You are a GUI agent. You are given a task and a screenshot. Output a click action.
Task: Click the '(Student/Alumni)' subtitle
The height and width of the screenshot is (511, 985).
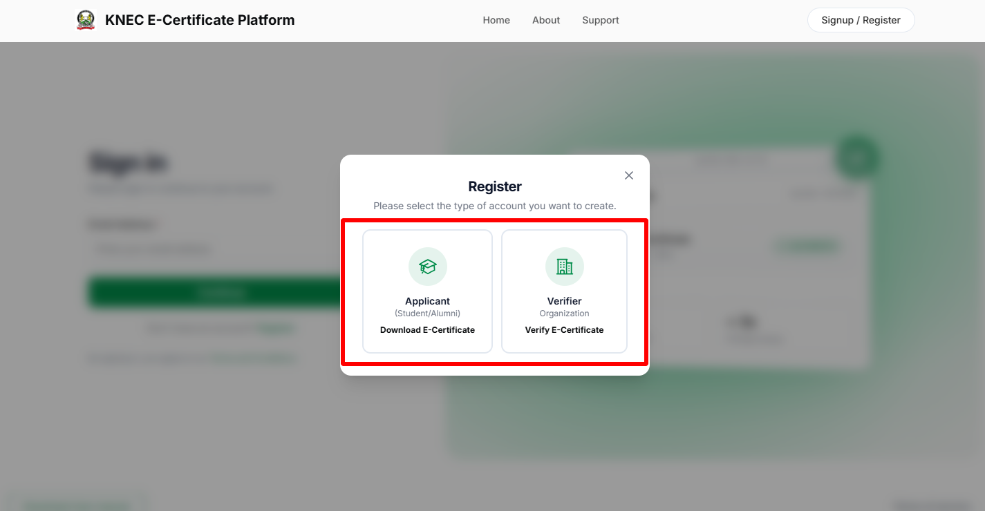tap(428, 314)
